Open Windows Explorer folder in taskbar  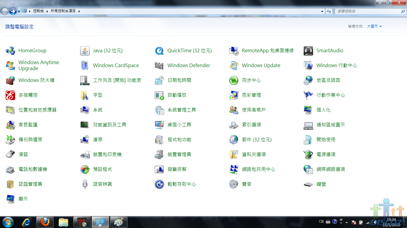click(x=63, y=222)
